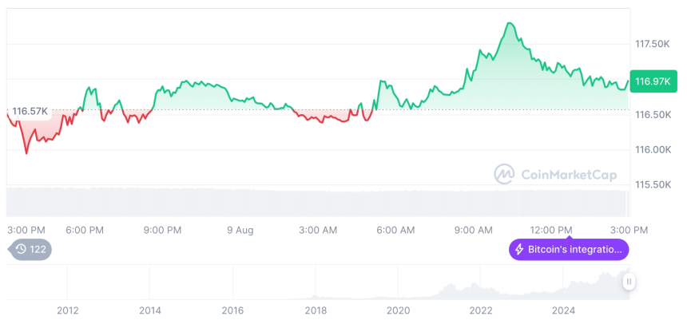Click the volume bars below the price chart
The height and width of the screenshot is (320, 687).
tap(320, 201)
